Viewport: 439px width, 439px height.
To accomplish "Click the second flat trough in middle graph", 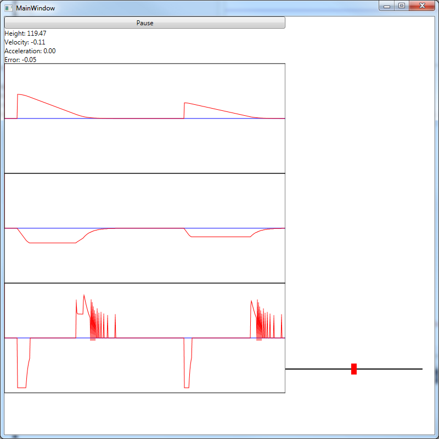I will (x=219, y=237).
